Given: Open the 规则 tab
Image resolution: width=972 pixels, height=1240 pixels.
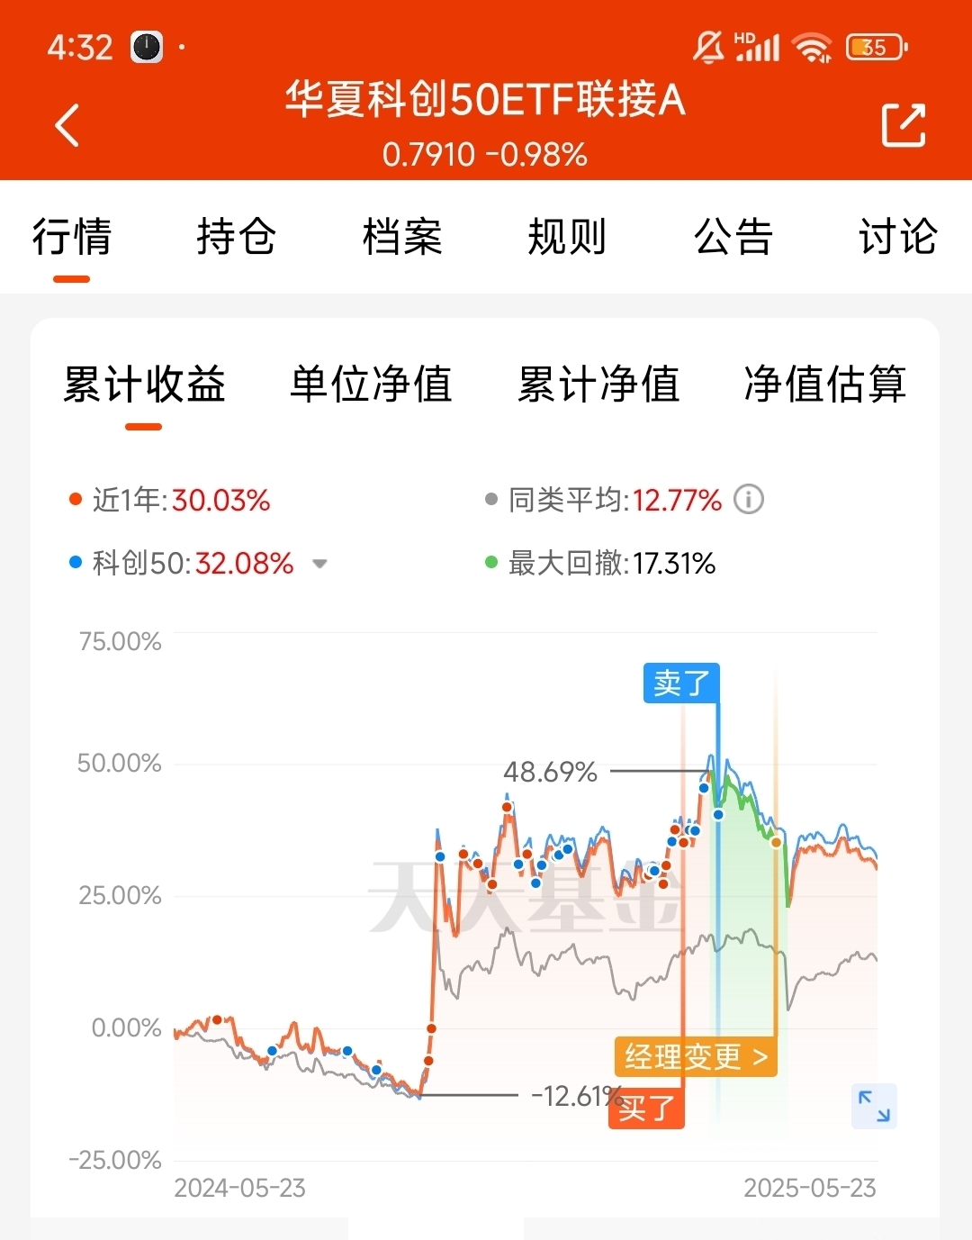Looking at the screenshot, I should coord(567,237).
